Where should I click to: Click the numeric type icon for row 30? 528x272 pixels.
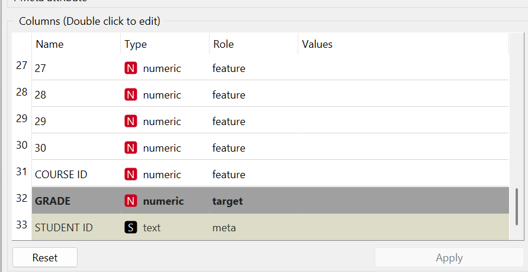pyautogui.click(x=131, y=148)
